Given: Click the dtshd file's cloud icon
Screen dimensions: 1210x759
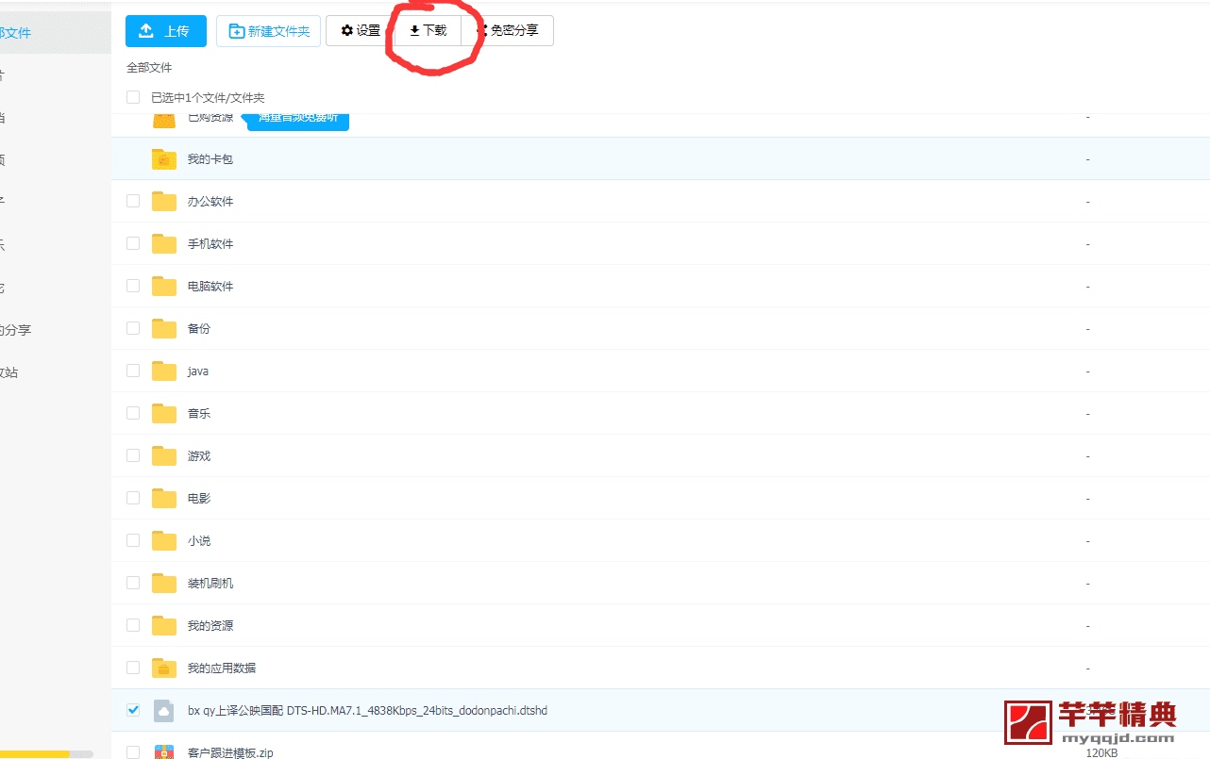Looking at the screenshot, I should 164,711.
